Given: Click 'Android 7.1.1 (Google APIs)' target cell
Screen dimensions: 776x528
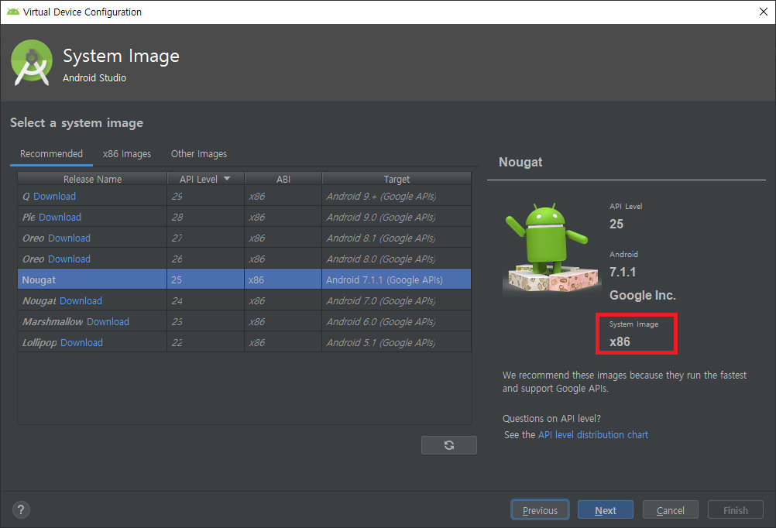Looking at the screenshot, I should pyautogui.click(x=397, y=279).
